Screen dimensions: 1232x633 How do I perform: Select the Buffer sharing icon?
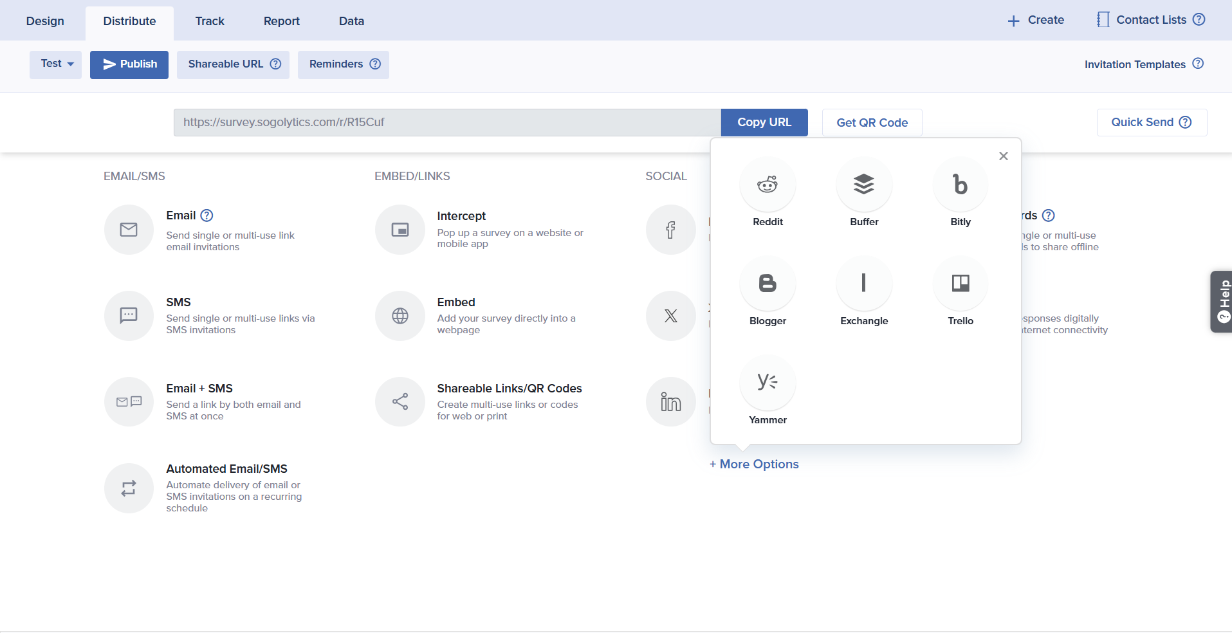tap(864, 185)
